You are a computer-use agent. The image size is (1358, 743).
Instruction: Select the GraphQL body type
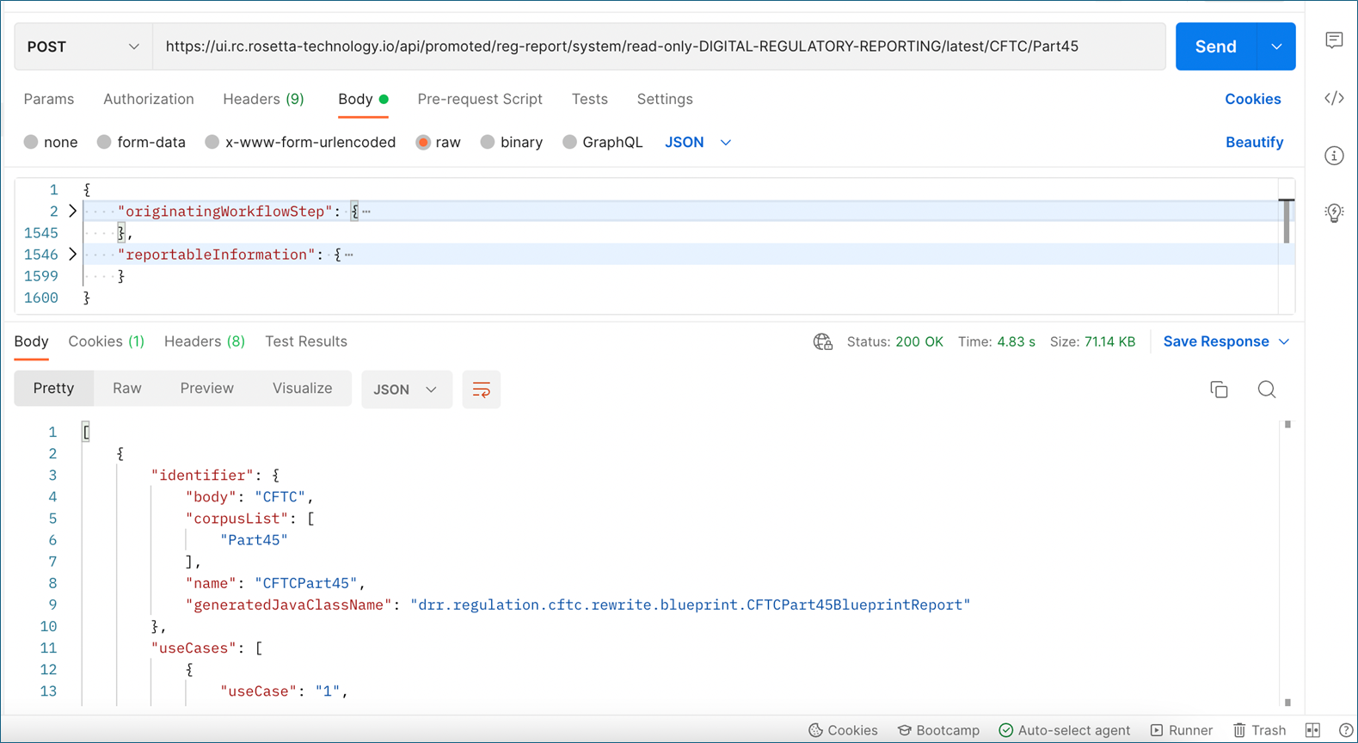[602, 142]
